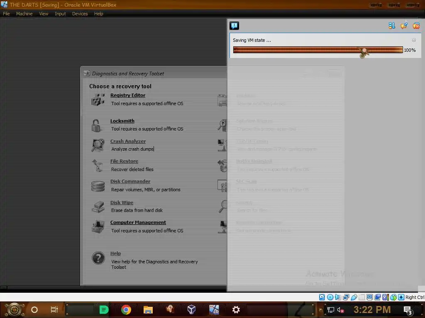Click the display status bar icon
425x318 pixels.
[369, 297]
